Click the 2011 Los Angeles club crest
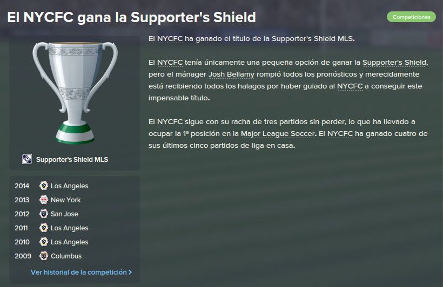Viewport: 443px width, 287px height. 44,228
